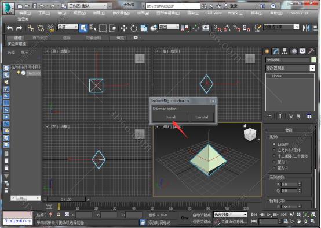Image resolution: width=321 pixels, height=228 pixels.
Task: Click the Undo arrow in main toolbar
Action: [x=10, y=28]
